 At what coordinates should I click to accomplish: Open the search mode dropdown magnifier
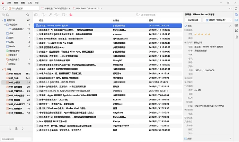(x=138, y=15)
